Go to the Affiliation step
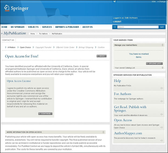Viewport: 168px width, 153px height. coord(11,47)
